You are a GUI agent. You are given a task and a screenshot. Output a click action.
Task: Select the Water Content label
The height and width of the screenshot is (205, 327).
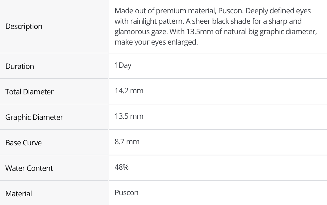[x=29, y=168]
